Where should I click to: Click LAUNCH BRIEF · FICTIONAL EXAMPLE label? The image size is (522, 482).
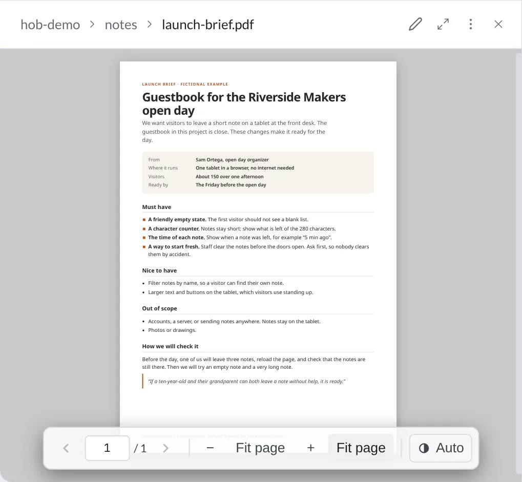185,84
